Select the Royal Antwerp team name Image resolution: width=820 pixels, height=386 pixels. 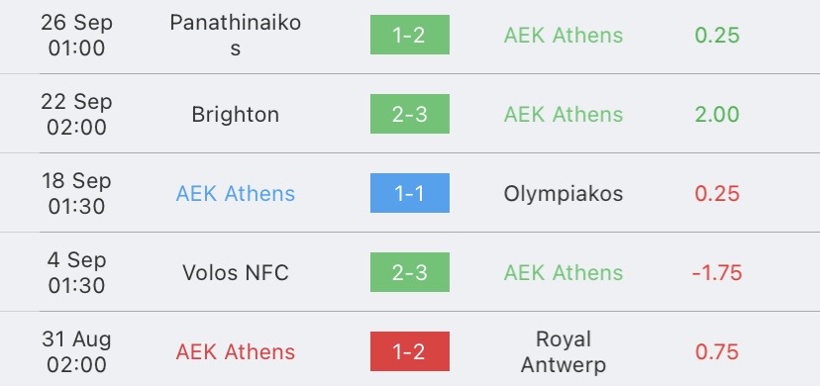point(564,351)
